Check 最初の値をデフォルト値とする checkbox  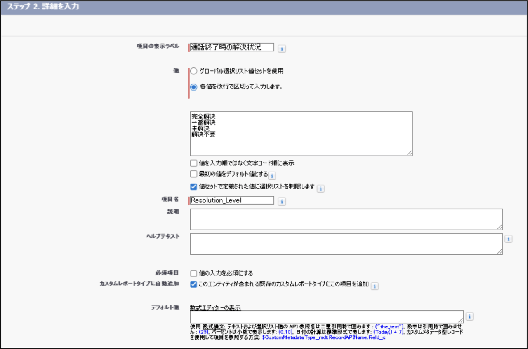click(x=193, y=174)
